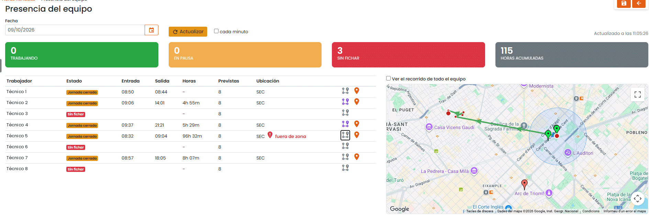649x215 pixels.
Task: Click the green TRABAJANDO summary card
Action: point(82,55)
